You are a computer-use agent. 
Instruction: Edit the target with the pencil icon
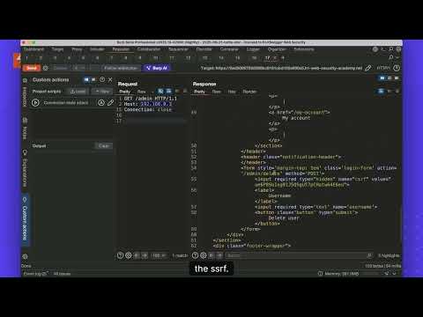pyautogui.click(x=367, y=68)
